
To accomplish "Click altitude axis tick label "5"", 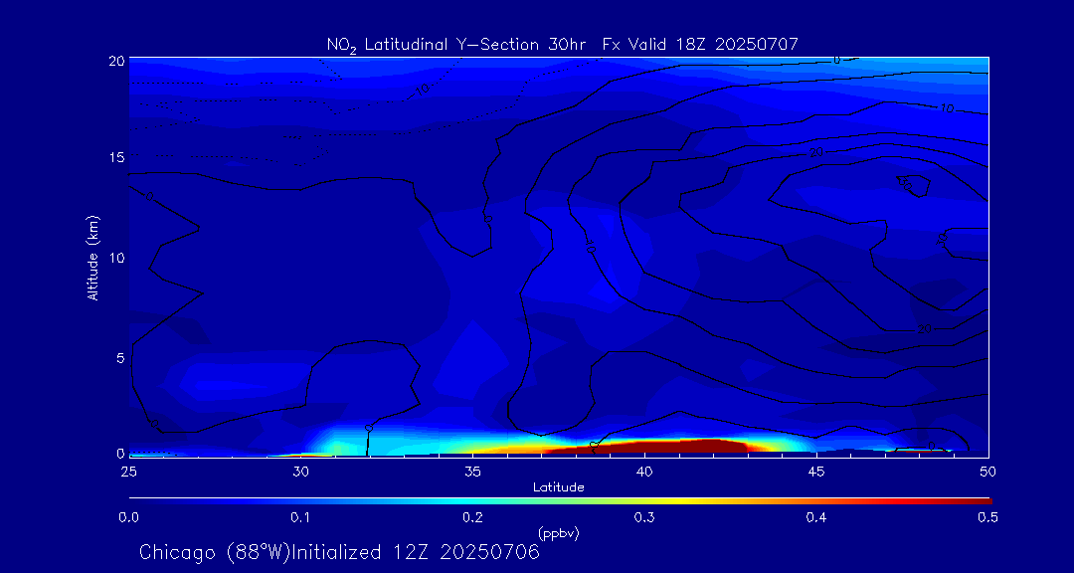I will pyautogui.click(x=120, y=358).
